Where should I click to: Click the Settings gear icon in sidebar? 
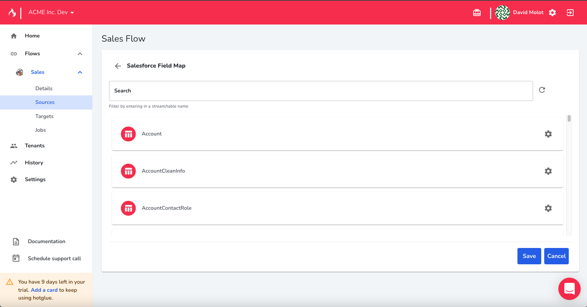tap(14, 180)
